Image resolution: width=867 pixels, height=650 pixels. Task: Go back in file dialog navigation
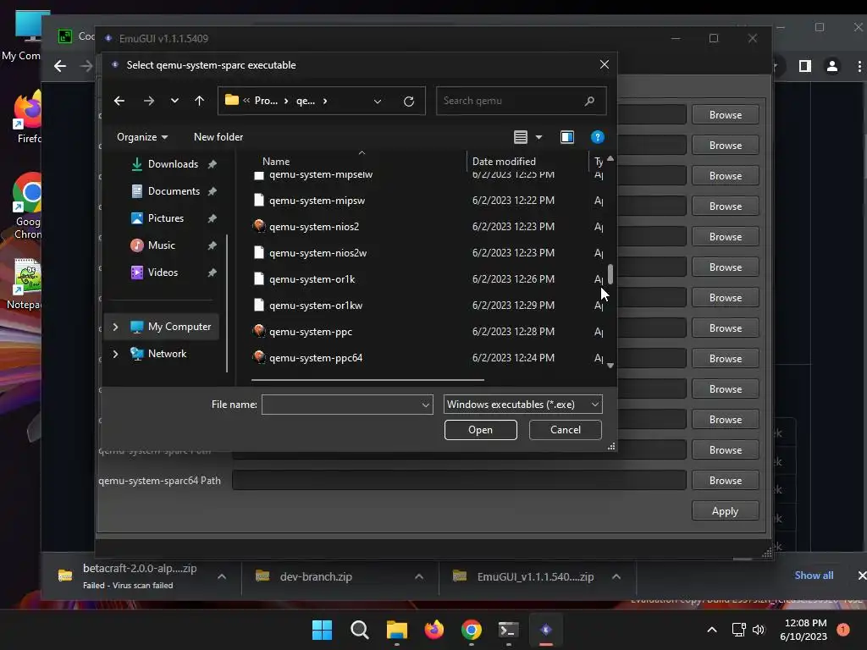(119, 101)
